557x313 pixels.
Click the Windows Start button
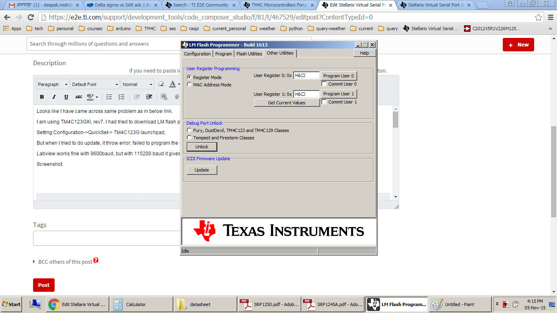[x=11, y=304]
